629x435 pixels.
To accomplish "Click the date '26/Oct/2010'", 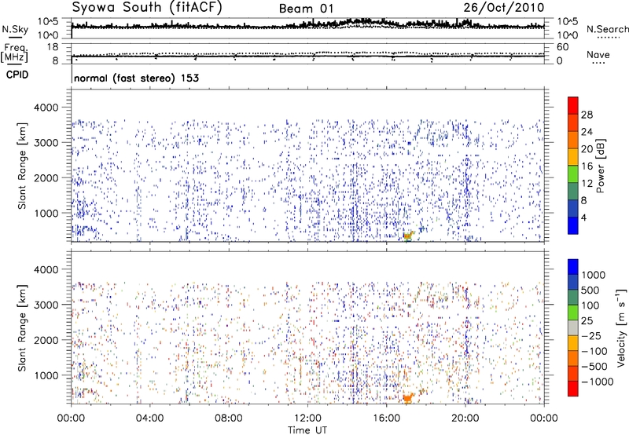I will 504,8.
